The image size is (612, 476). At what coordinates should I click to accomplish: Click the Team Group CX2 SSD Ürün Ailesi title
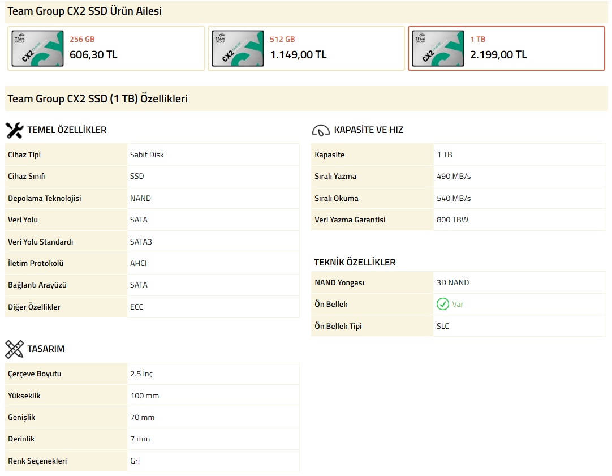click(84, 11)
